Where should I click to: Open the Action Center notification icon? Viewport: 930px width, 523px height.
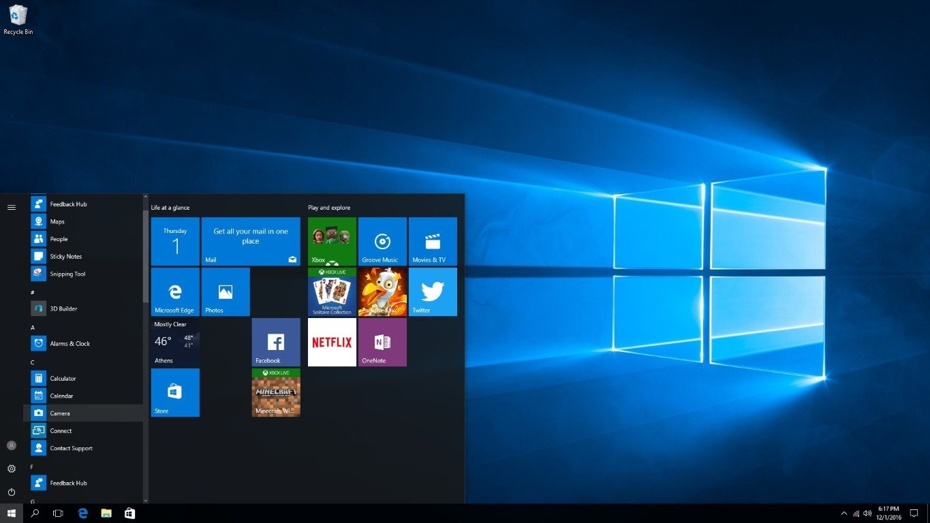point(914,513)
